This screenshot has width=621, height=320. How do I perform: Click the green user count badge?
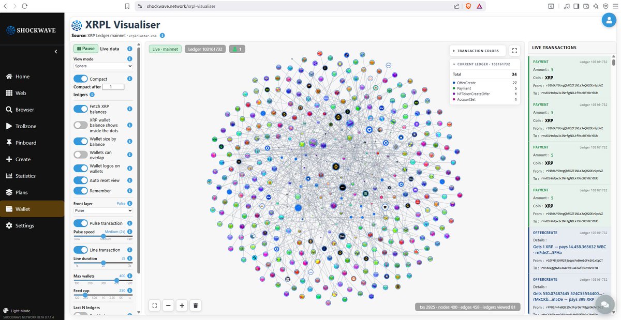pos(238,49)
